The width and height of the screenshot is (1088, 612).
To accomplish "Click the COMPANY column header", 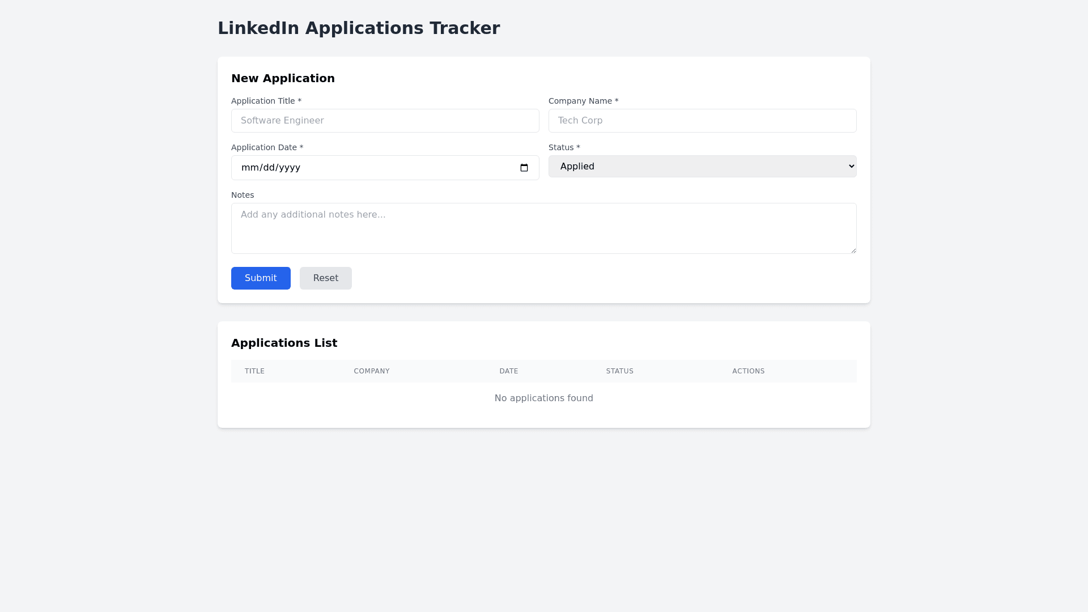I will (x=372, y=371).
